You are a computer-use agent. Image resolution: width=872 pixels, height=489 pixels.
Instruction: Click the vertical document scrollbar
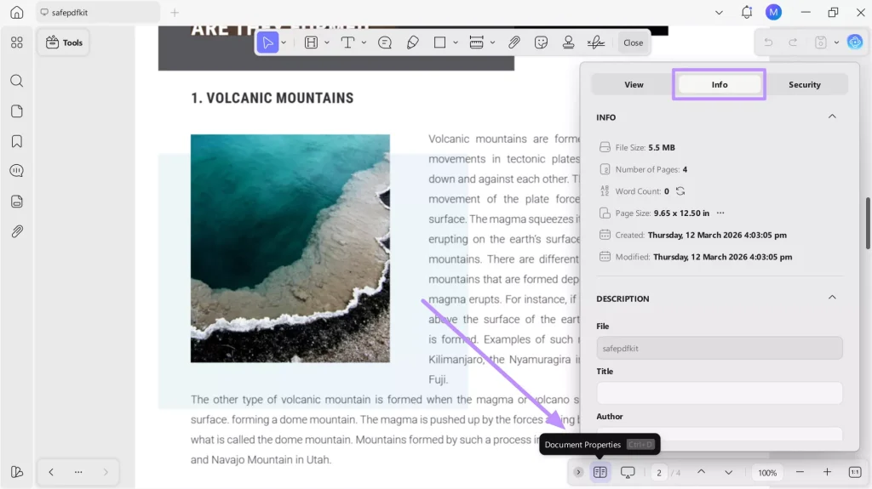(868, 224)
